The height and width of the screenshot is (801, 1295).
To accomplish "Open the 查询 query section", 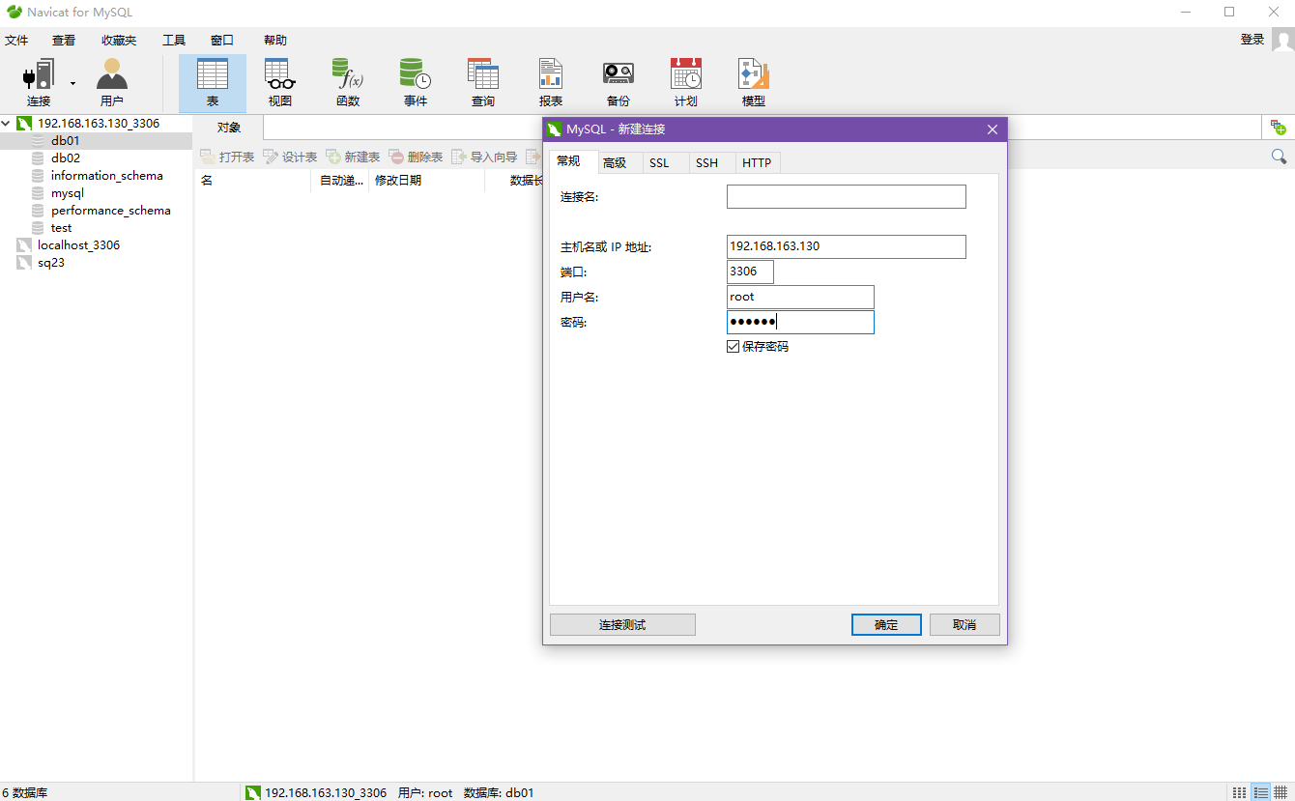I will pyautogui.click(x=483, y=83).
